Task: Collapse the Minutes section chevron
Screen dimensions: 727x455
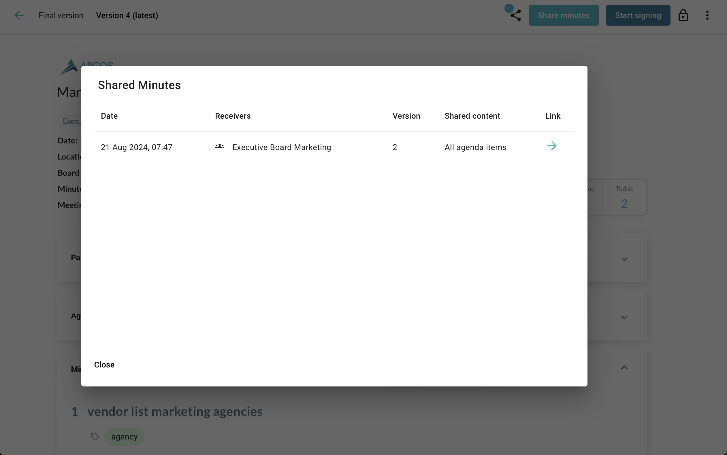Action: 624,367
